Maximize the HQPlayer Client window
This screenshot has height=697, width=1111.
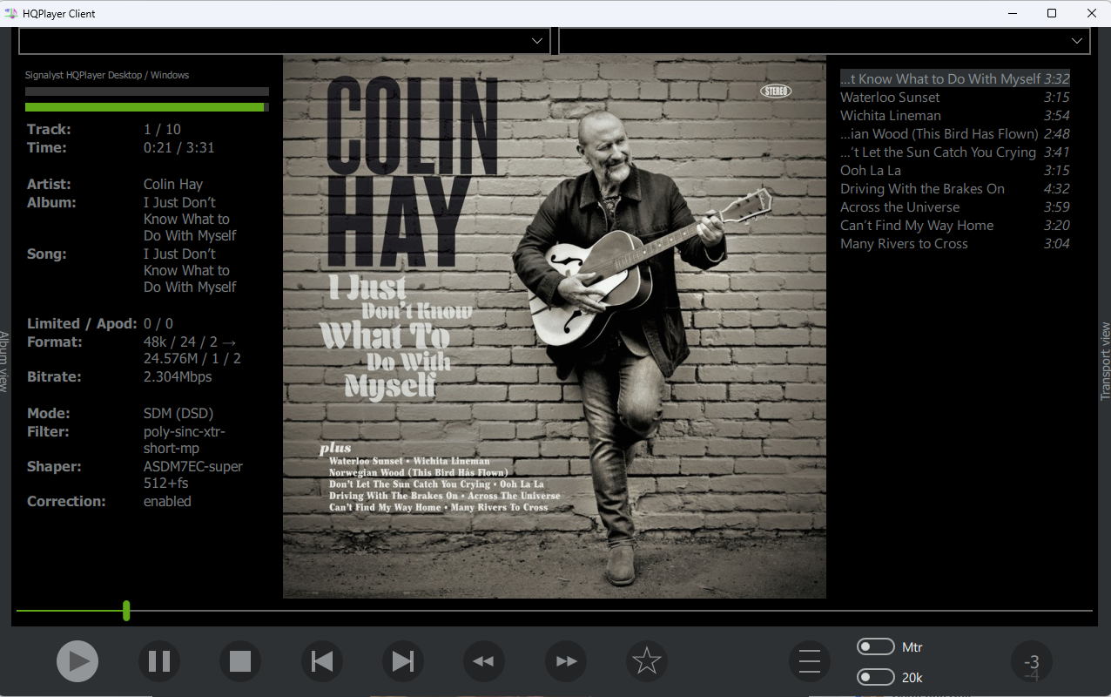(x=1052, y=13)
